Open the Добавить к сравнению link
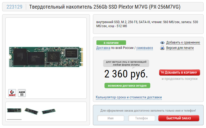 (183, 43)
